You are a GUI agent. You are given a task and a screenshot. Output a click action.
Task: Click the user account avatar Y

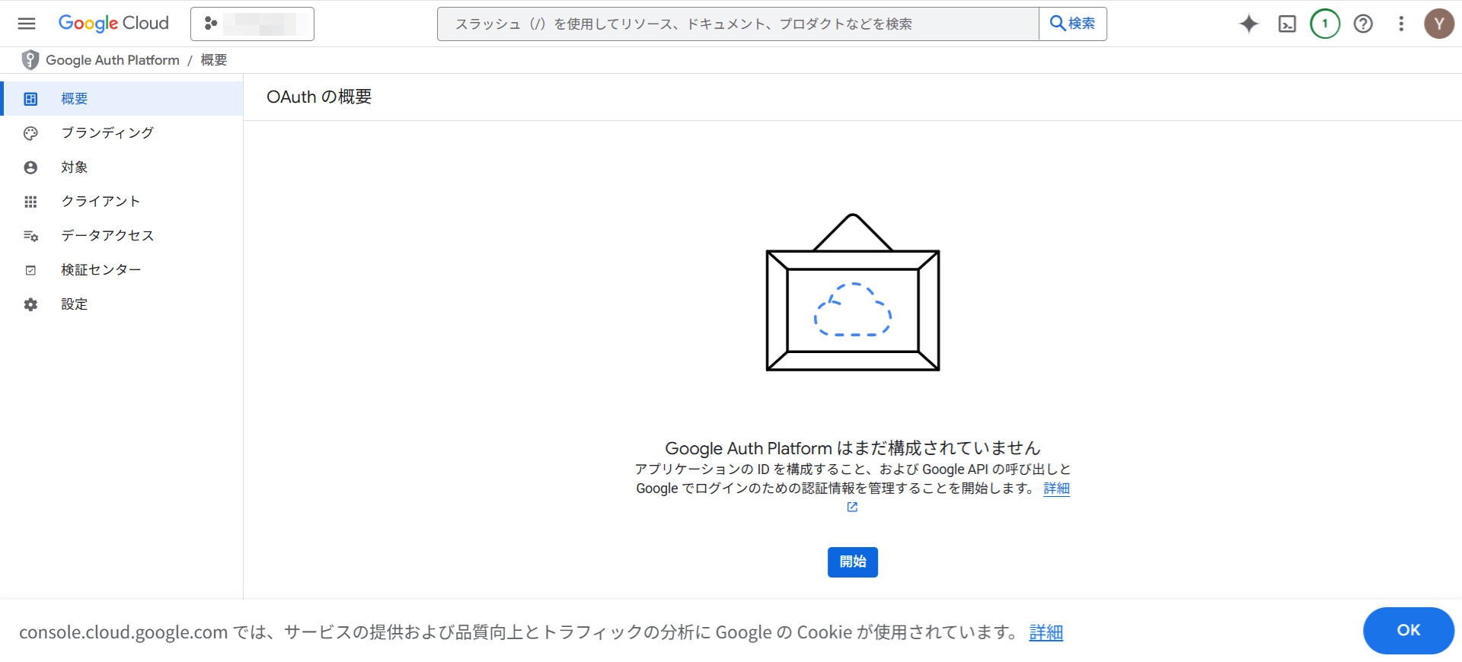point(1438,24)
